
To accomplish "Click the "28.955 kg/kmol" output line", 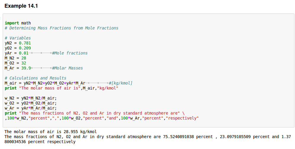I will pyautogui.click(x=51, y=132).
